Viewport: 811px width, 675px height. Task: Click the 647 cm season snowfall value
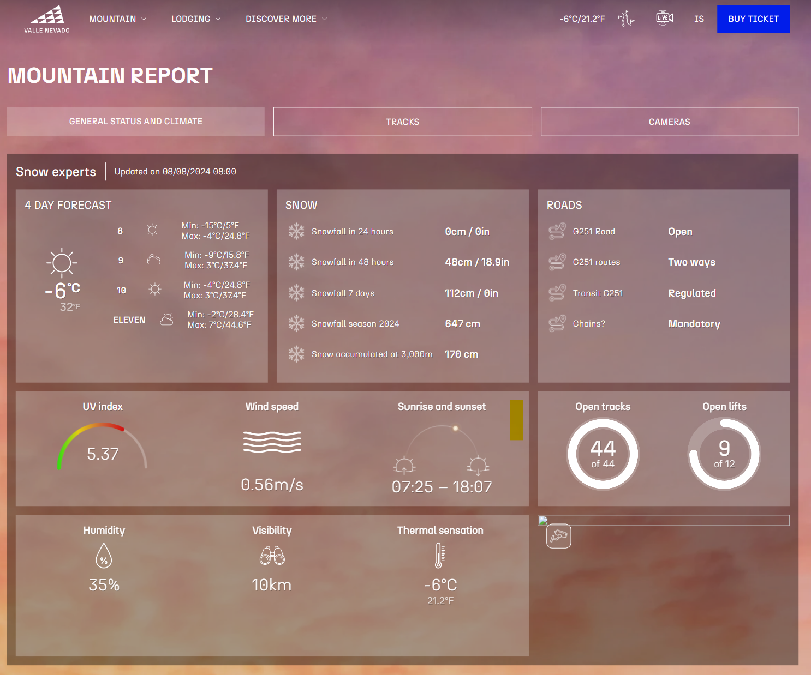pos(462,323)
